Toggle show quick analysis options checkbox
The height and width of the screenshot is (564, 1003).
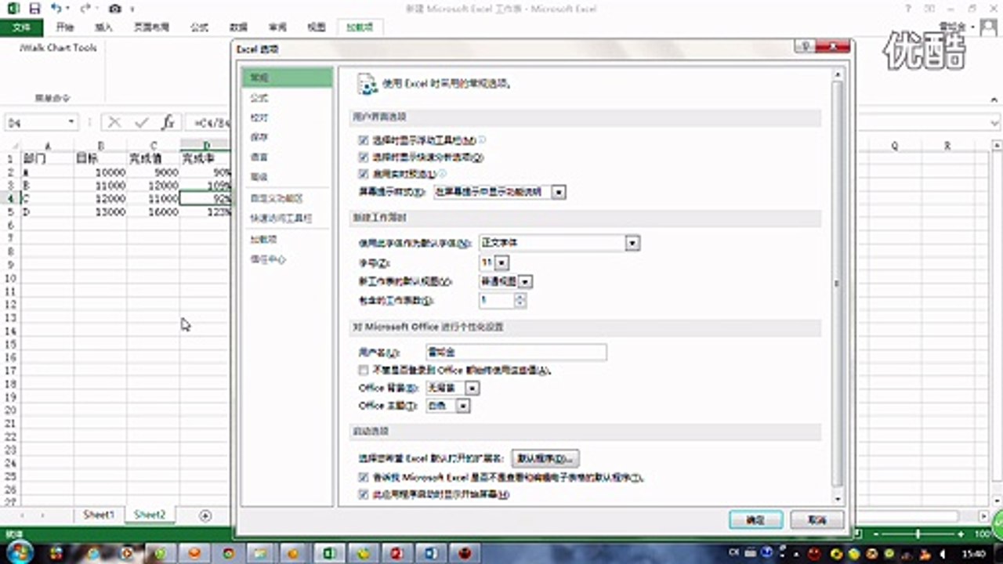[363, 157]
